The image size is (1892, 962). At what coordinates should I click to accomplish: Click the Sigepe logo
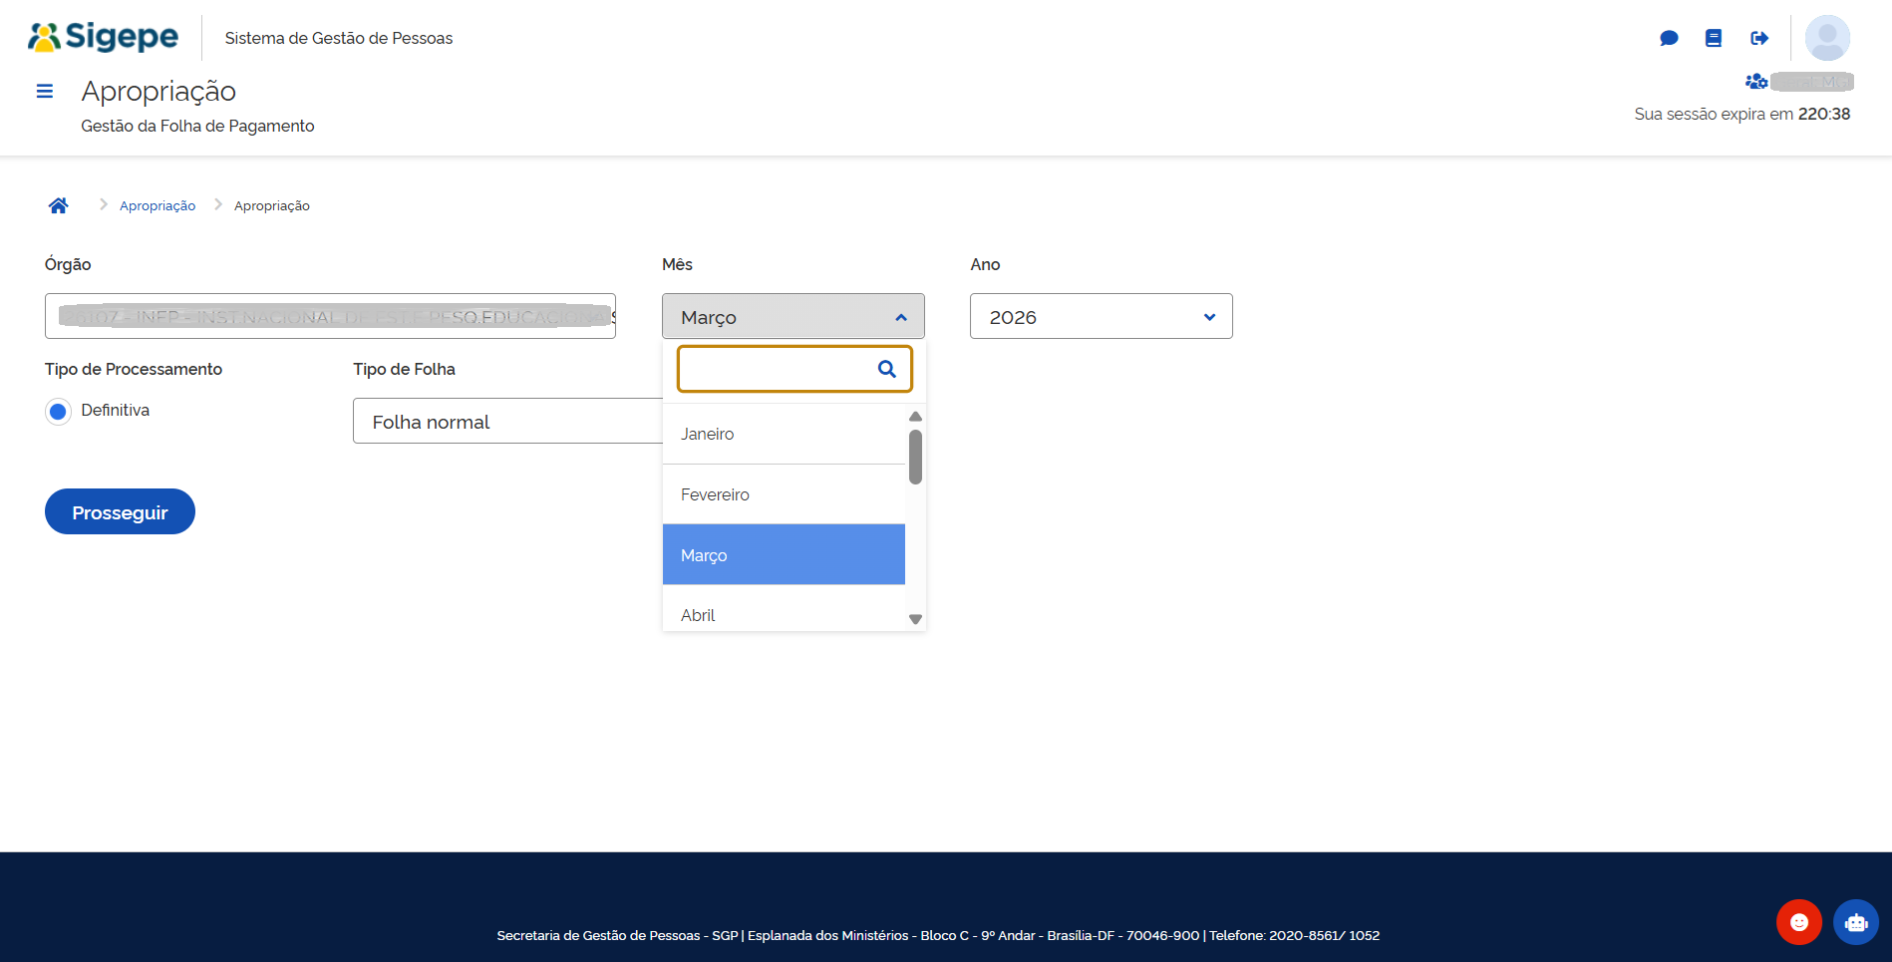(104, 37)
